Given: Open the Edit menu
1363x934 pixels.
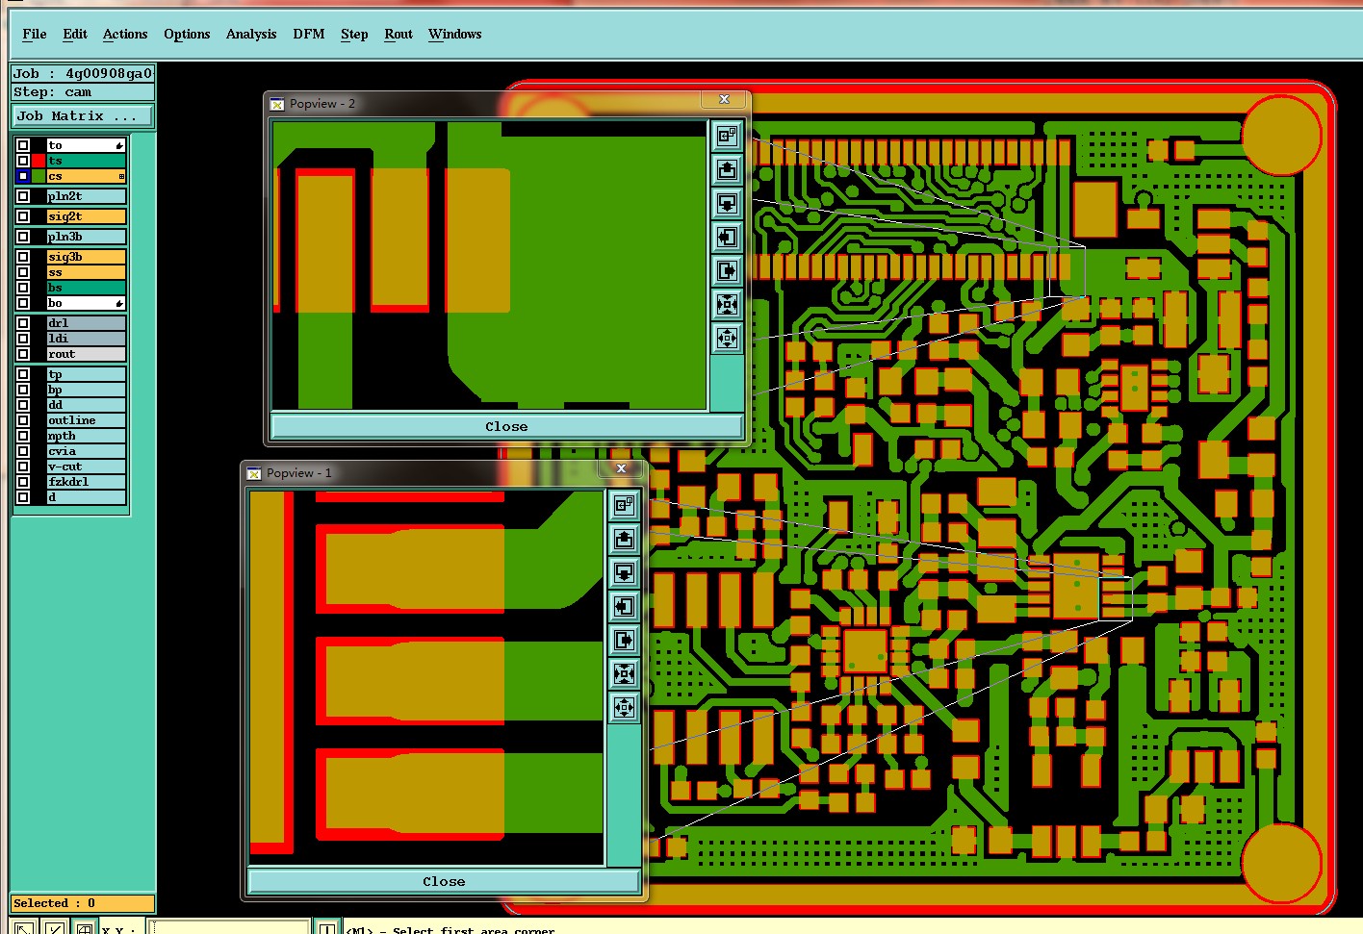Looking at the screenshot, I should [75, 34].
